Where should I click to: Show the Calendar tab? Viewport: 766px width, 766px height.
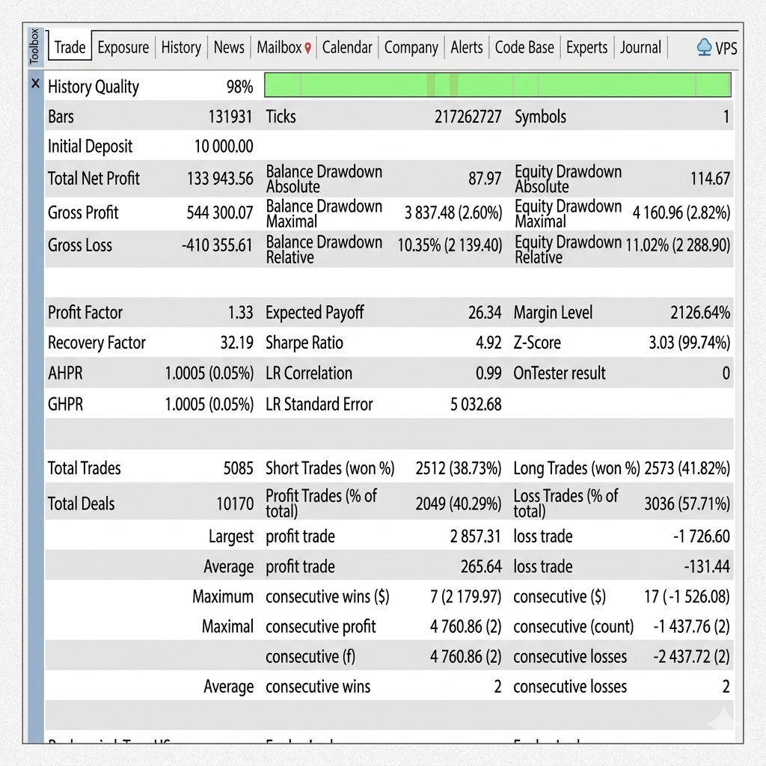click(x=347, y=48)
